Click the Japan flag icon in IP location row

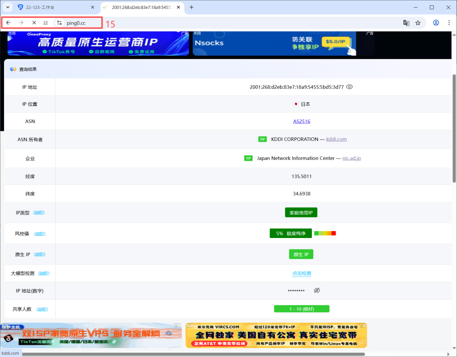click(295, 104)
